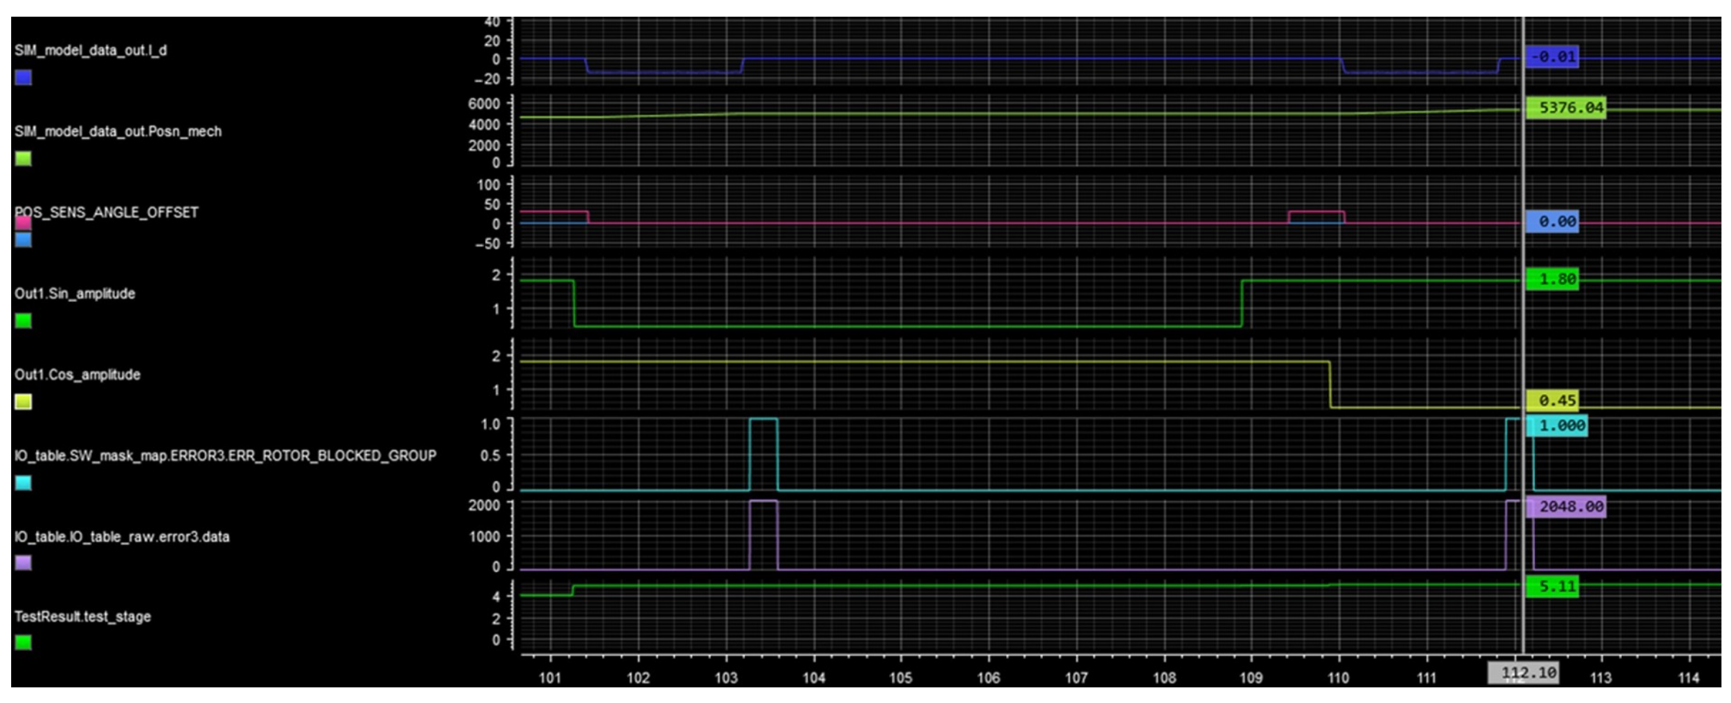The width and height of the screenshot is (1731, 703).
Task: Click the green TestResult.test_stage color swatch
Action: (23, 642)
